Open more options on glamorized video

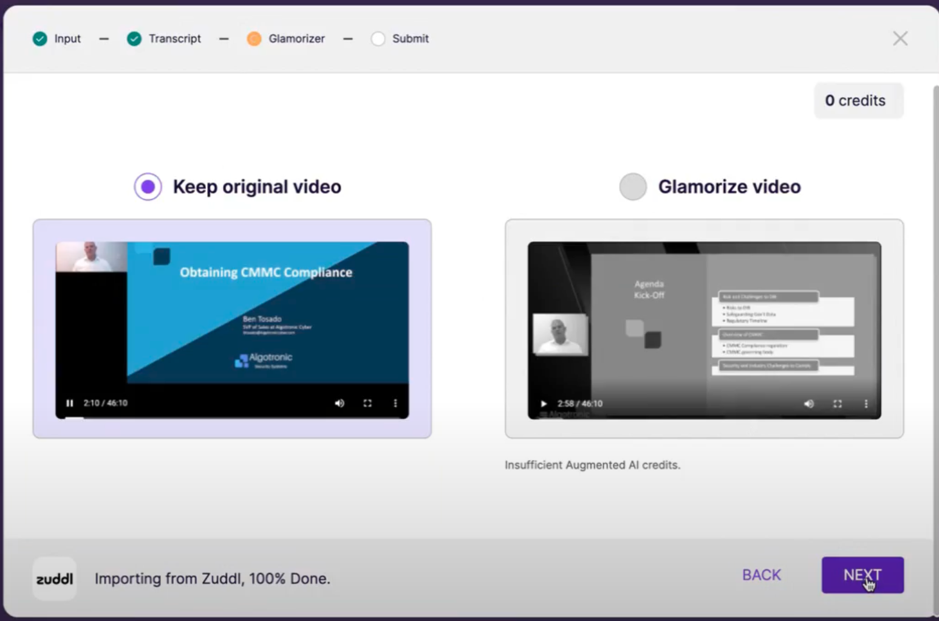pos(866,403)
